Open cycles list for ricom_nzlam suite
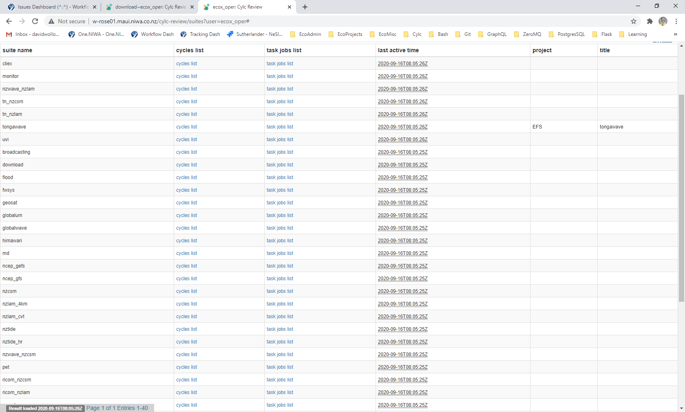 pos(187,392)
